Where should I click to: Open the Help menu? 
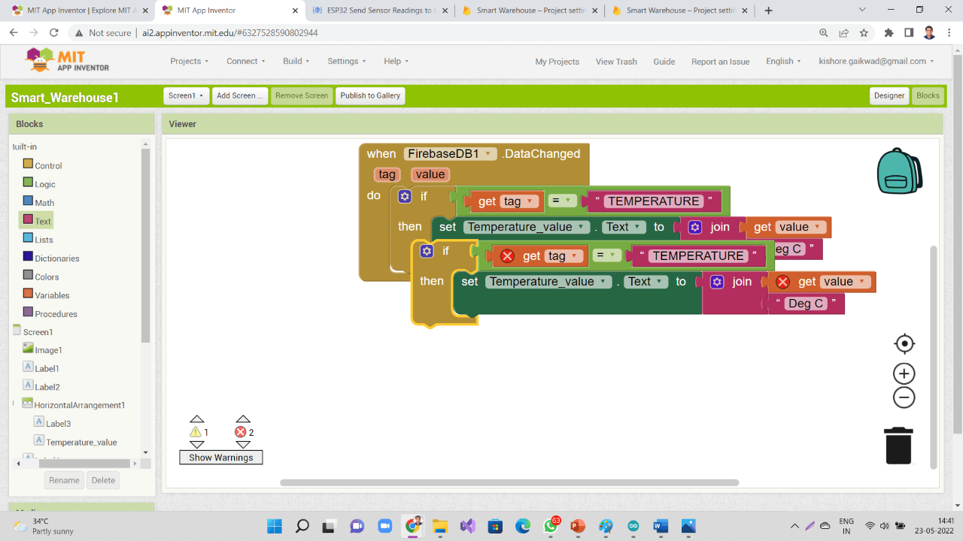pos(396,62)
